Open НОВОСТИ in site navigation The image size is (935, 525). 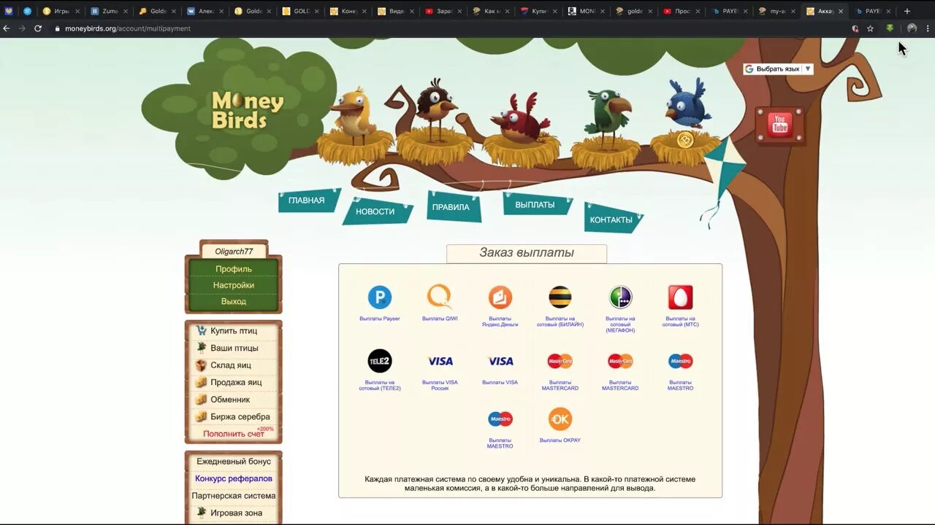[x=375, y=211]
